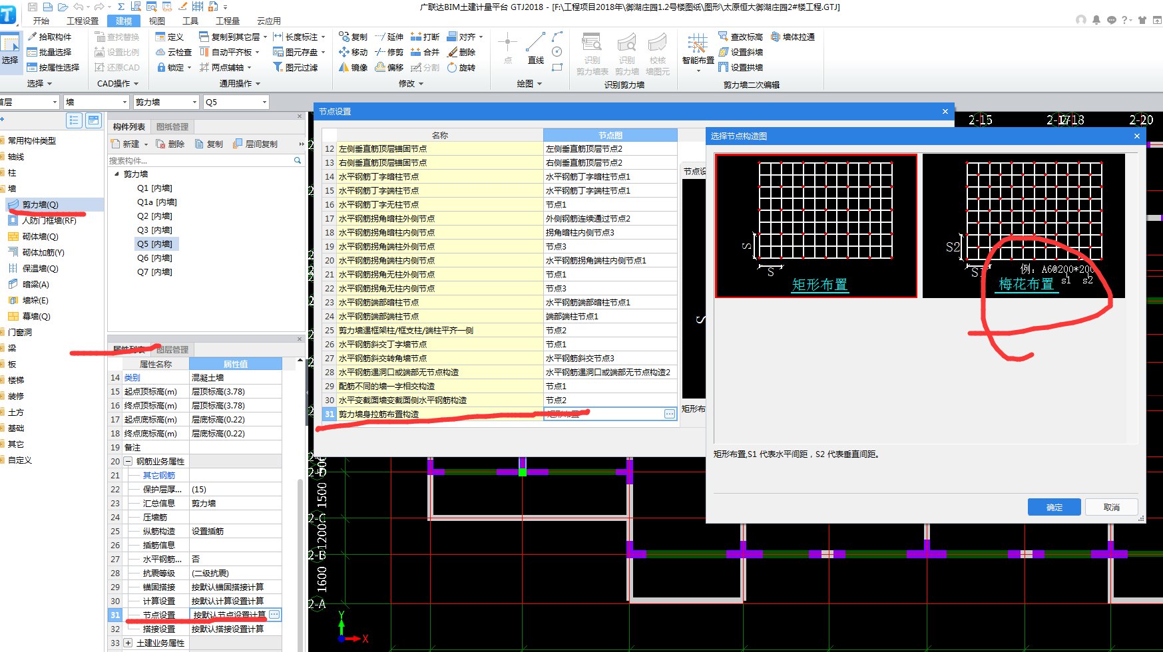Select the 矩形布置 node diagram thumbnail
The height and width of the screenshot is (652, 1163).
point(816,226)
